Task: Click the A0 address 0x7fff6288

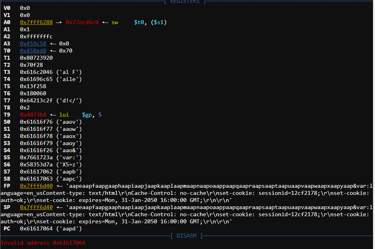Action: point(36,22)
